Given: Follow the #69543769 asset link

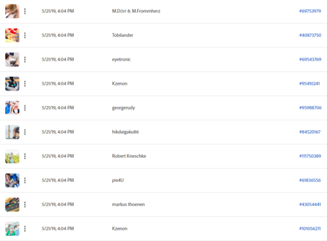Looking at the screenshot, I should [310, 59].
